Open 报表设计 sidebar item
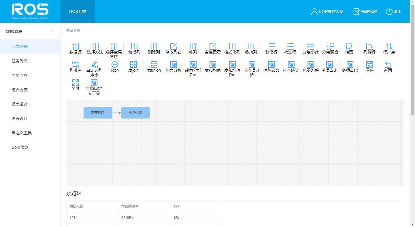This screenshot has height=227, width=415. pyautogui.click(x=30, y=104)
